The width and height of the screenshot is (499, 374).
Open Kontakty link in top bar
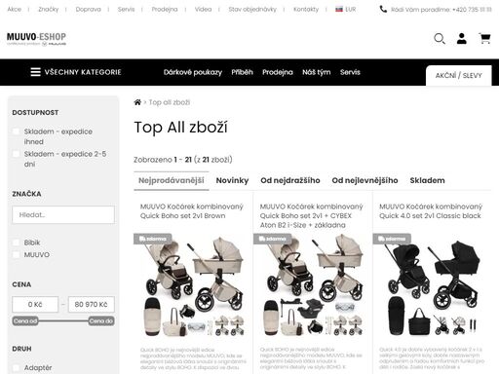pyautogui.click(x=306, y=10)
